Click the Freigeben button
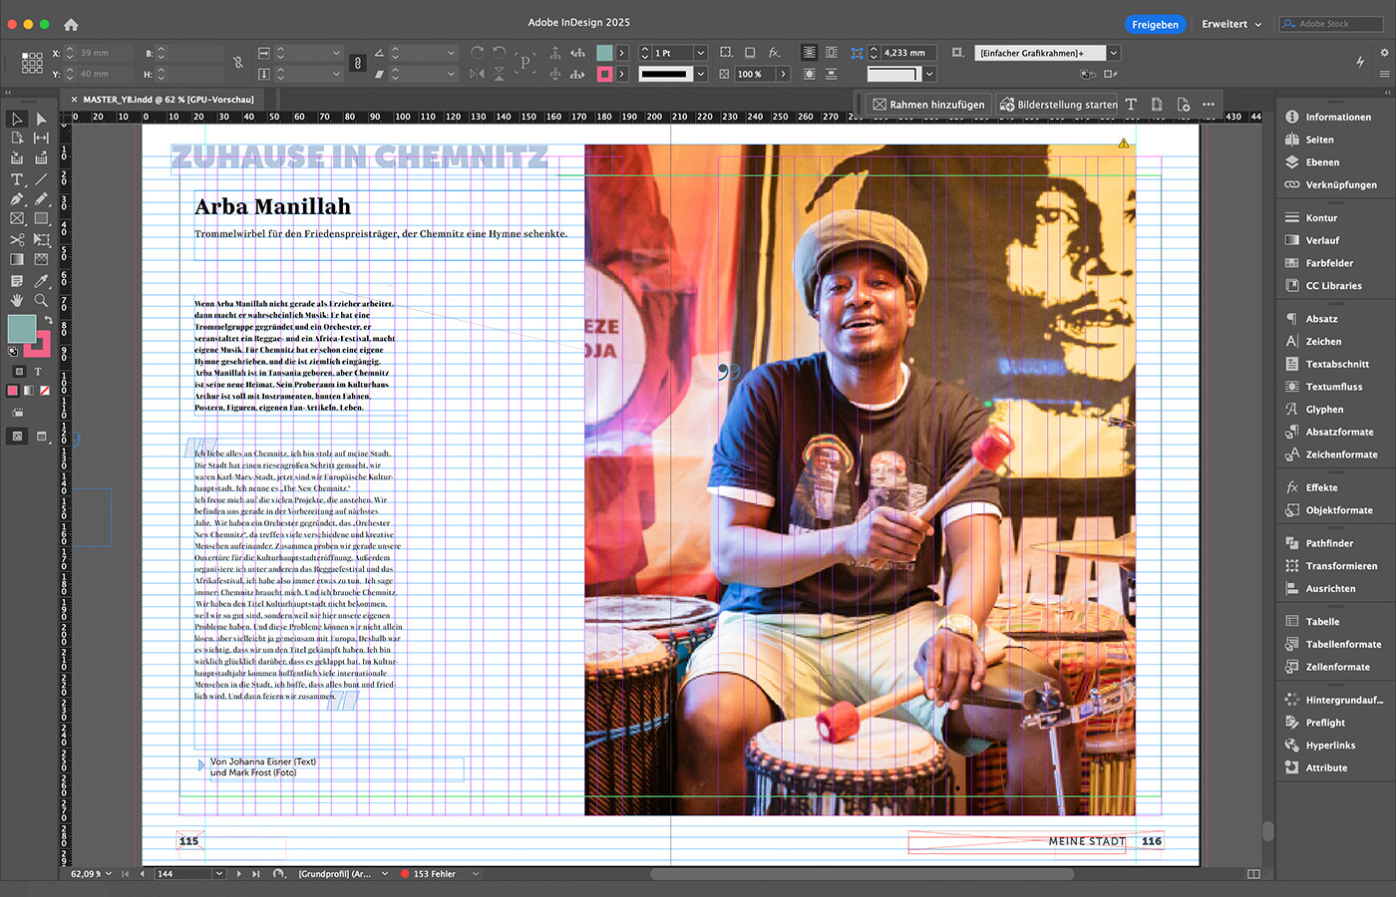Image resolution: width=1396 pixels, height=897 pixels. [1155, 24]
